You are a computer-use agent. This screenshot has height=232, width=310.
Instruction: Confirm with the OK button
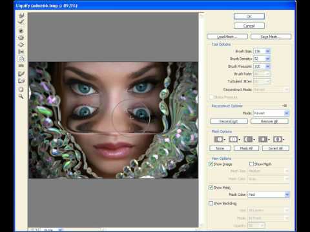click(249, 16)
